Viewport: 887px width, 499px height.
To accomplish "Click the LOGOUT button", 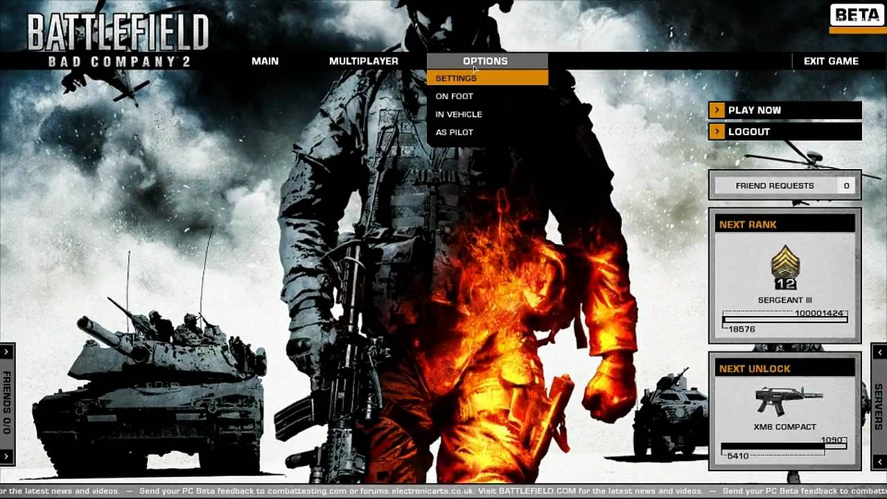I will point(785,132).
